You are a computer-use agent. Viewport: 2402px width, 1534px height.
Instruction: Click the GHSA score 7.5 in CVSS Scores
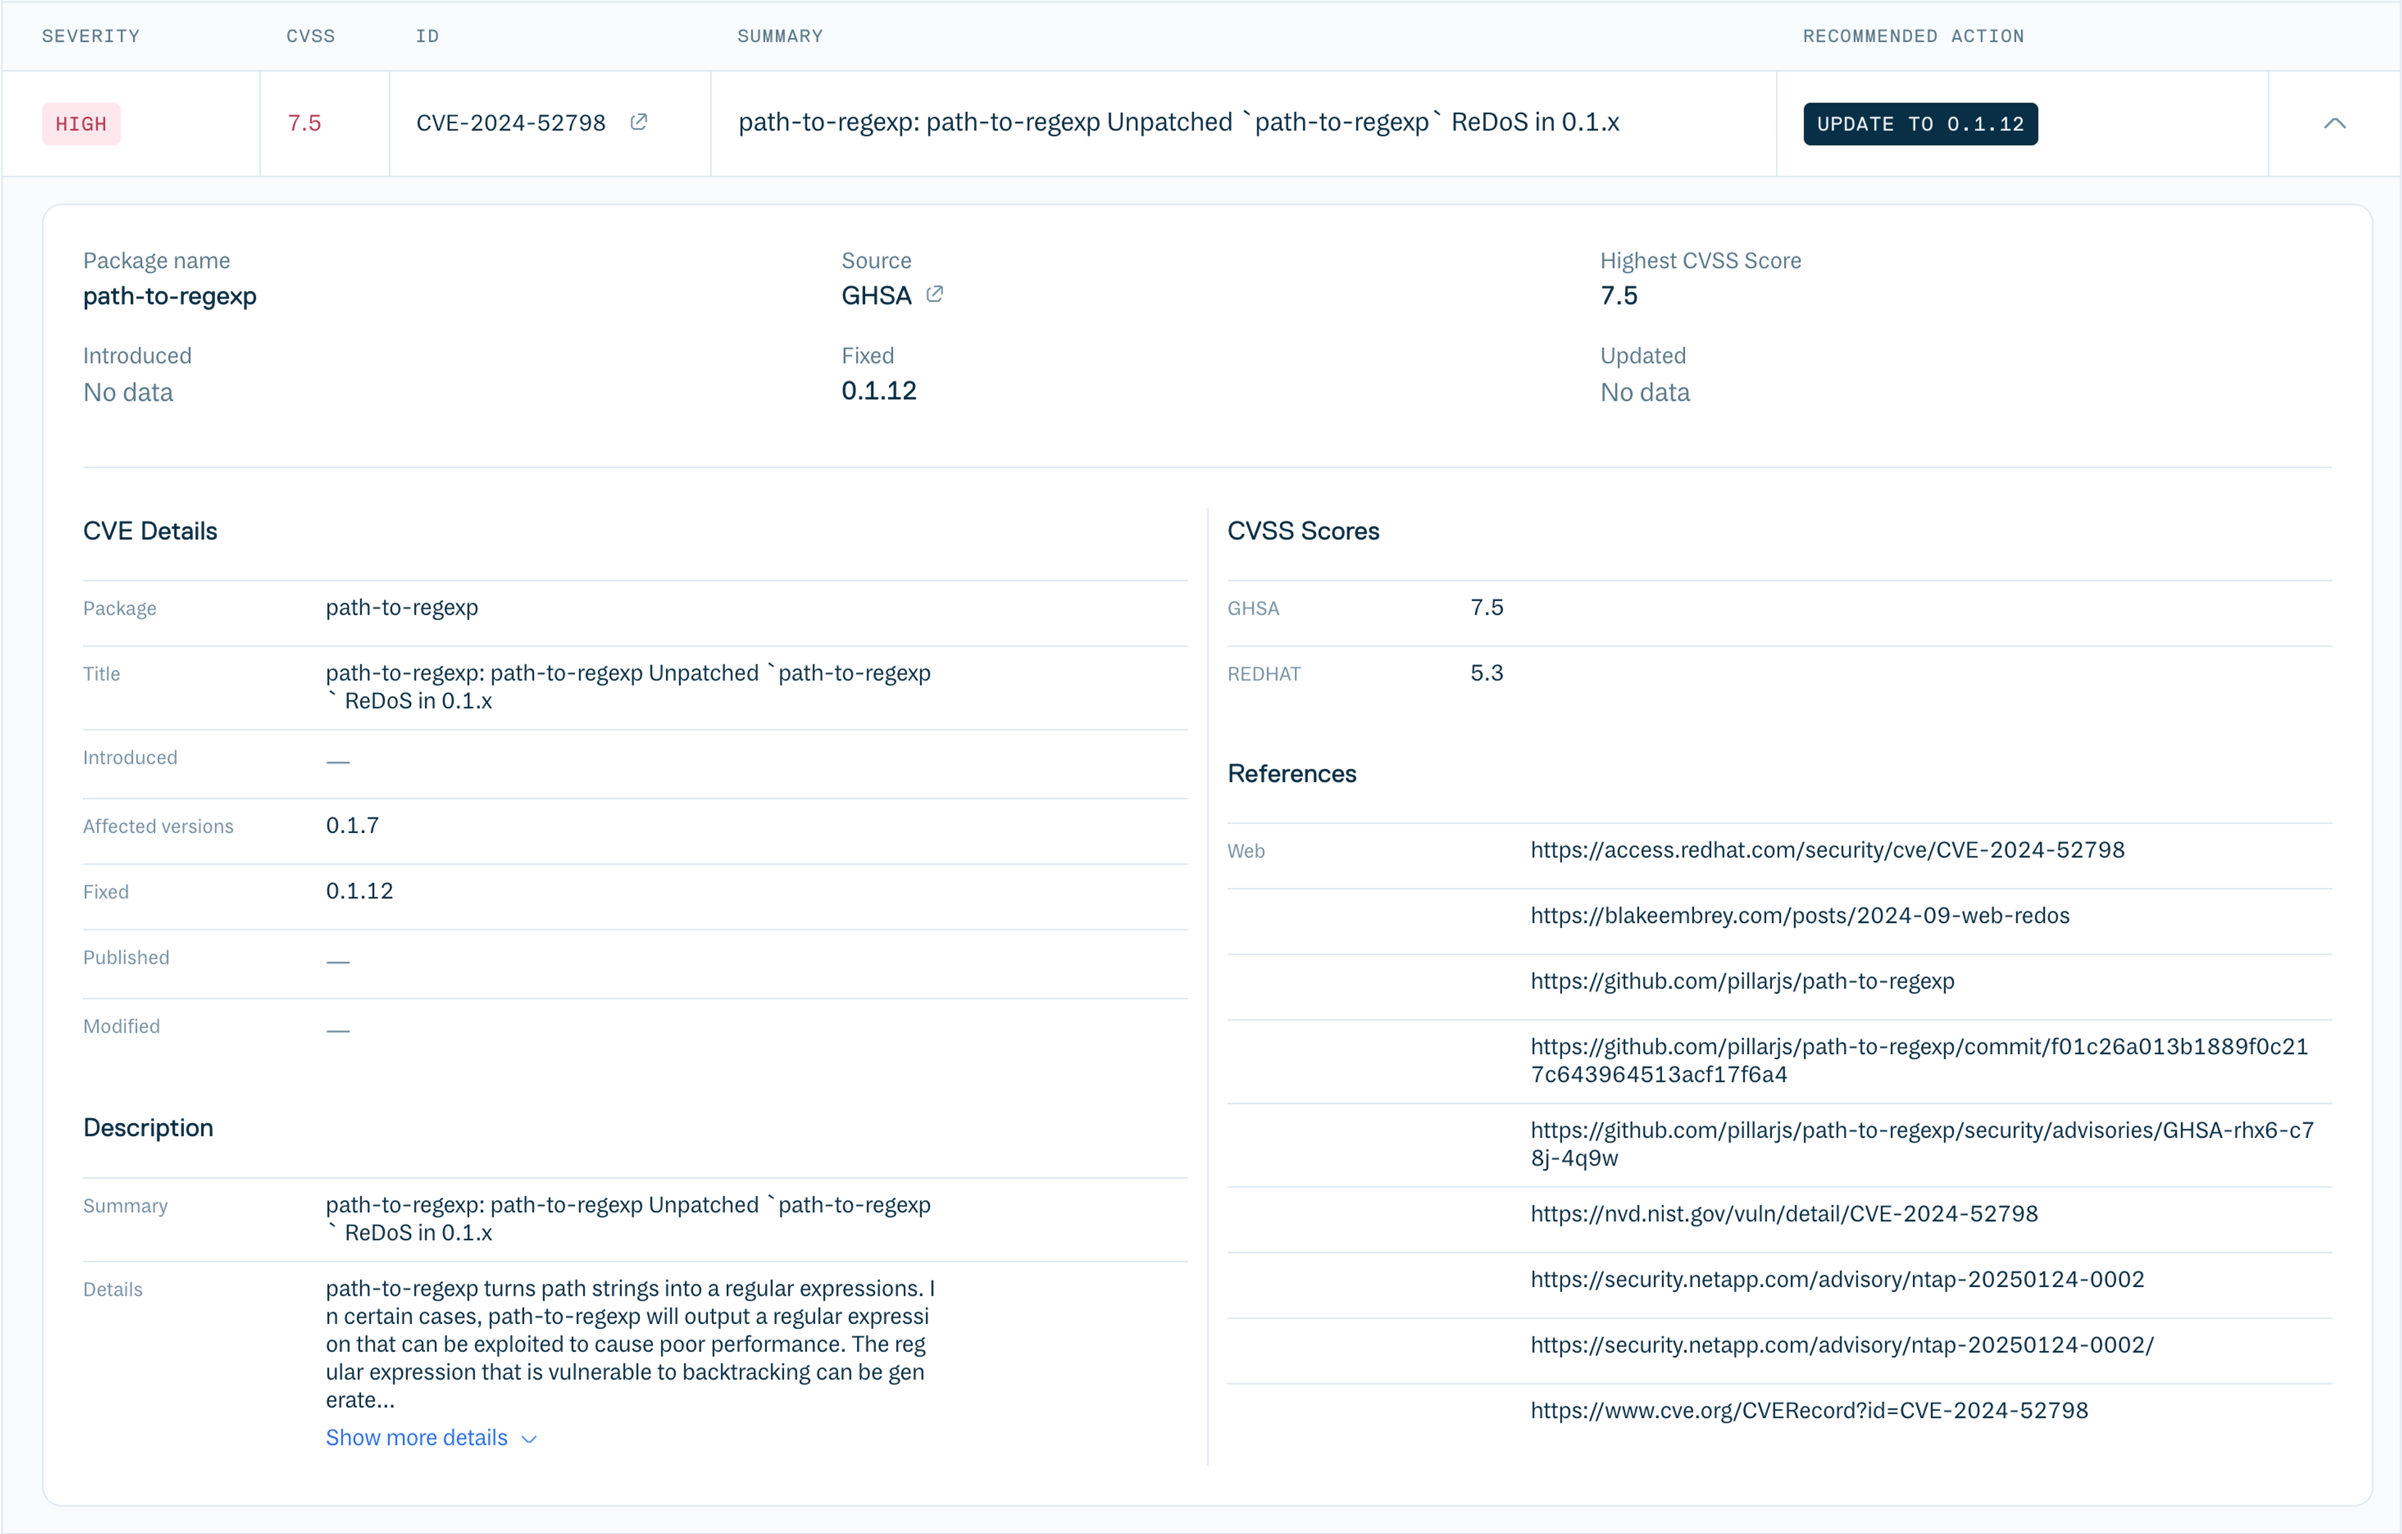(x=1486, y=607)
